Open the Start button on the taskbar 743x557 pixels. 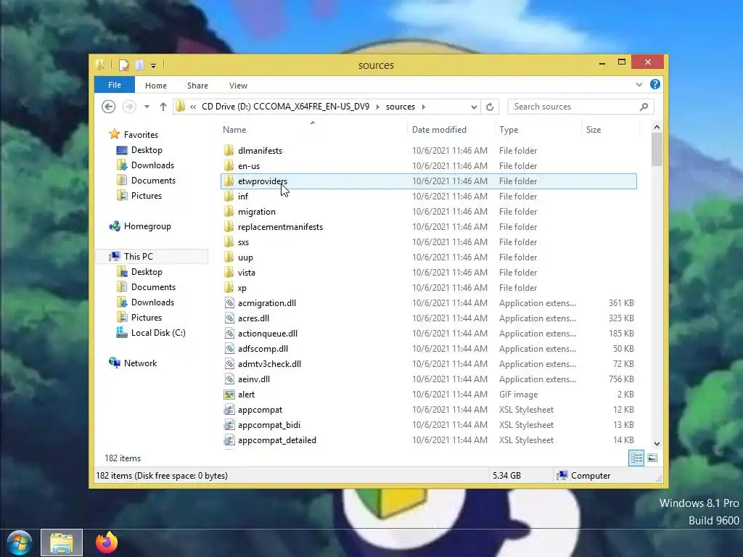click(20, 542)
